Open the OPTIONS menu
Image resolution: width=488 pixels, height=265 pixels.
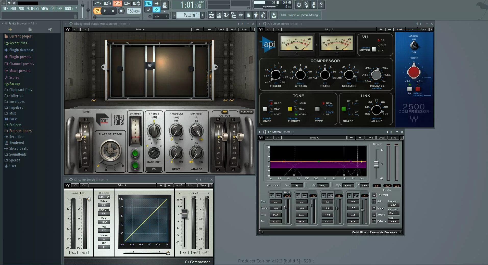pos(56,8)
